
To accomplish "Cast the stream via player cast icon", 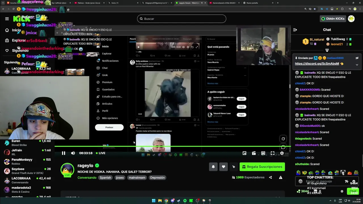I will pos(254,153).
